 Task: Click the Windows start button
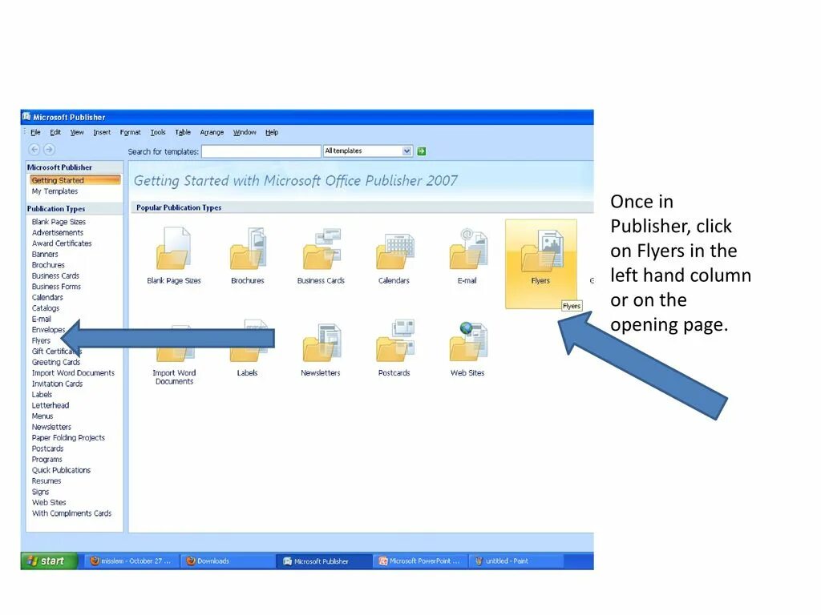(49, 561)
